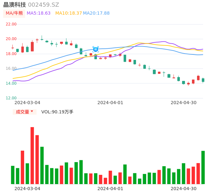Click the 14.00 price axis label
The height and width of the screenshot is (193, 218).
pos(11,83)
